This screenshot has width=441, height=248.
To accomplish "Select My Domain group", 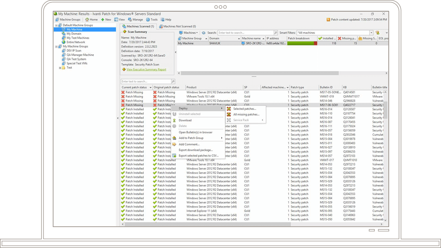I will 73,34.
